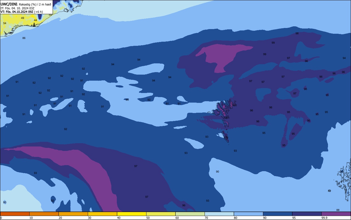Click the map humidity value 98
The height and width of the screenshot is (220, 351).
pyautogui.click(x=297, y=33)
